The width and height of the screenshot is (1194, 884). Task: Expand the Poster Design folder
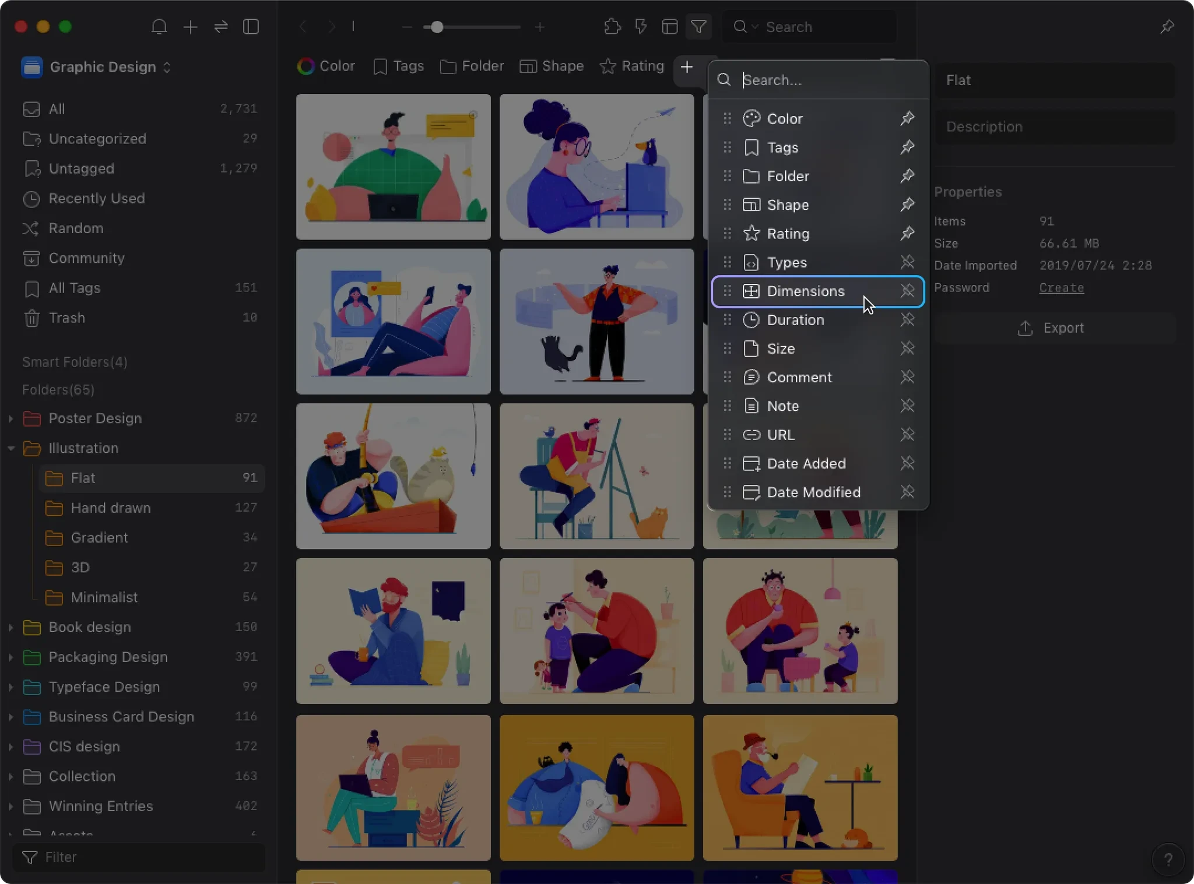[10, 418]
